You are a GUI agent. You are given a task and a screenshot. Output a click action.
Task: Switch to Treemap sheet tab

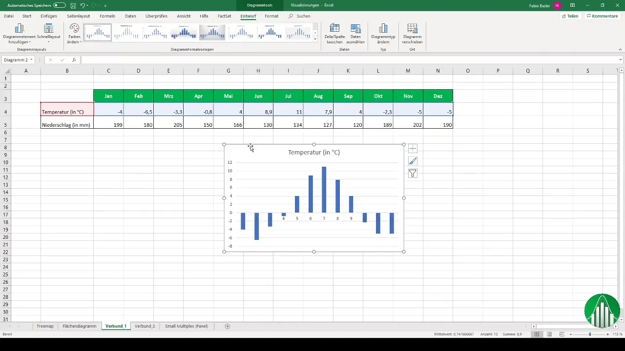click(45, 326)
